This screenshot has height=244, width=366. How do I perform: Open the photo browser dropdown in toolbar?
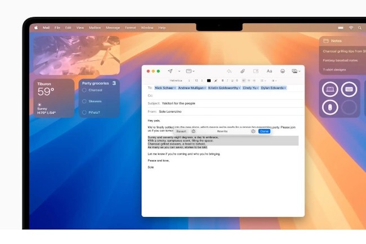295,72
